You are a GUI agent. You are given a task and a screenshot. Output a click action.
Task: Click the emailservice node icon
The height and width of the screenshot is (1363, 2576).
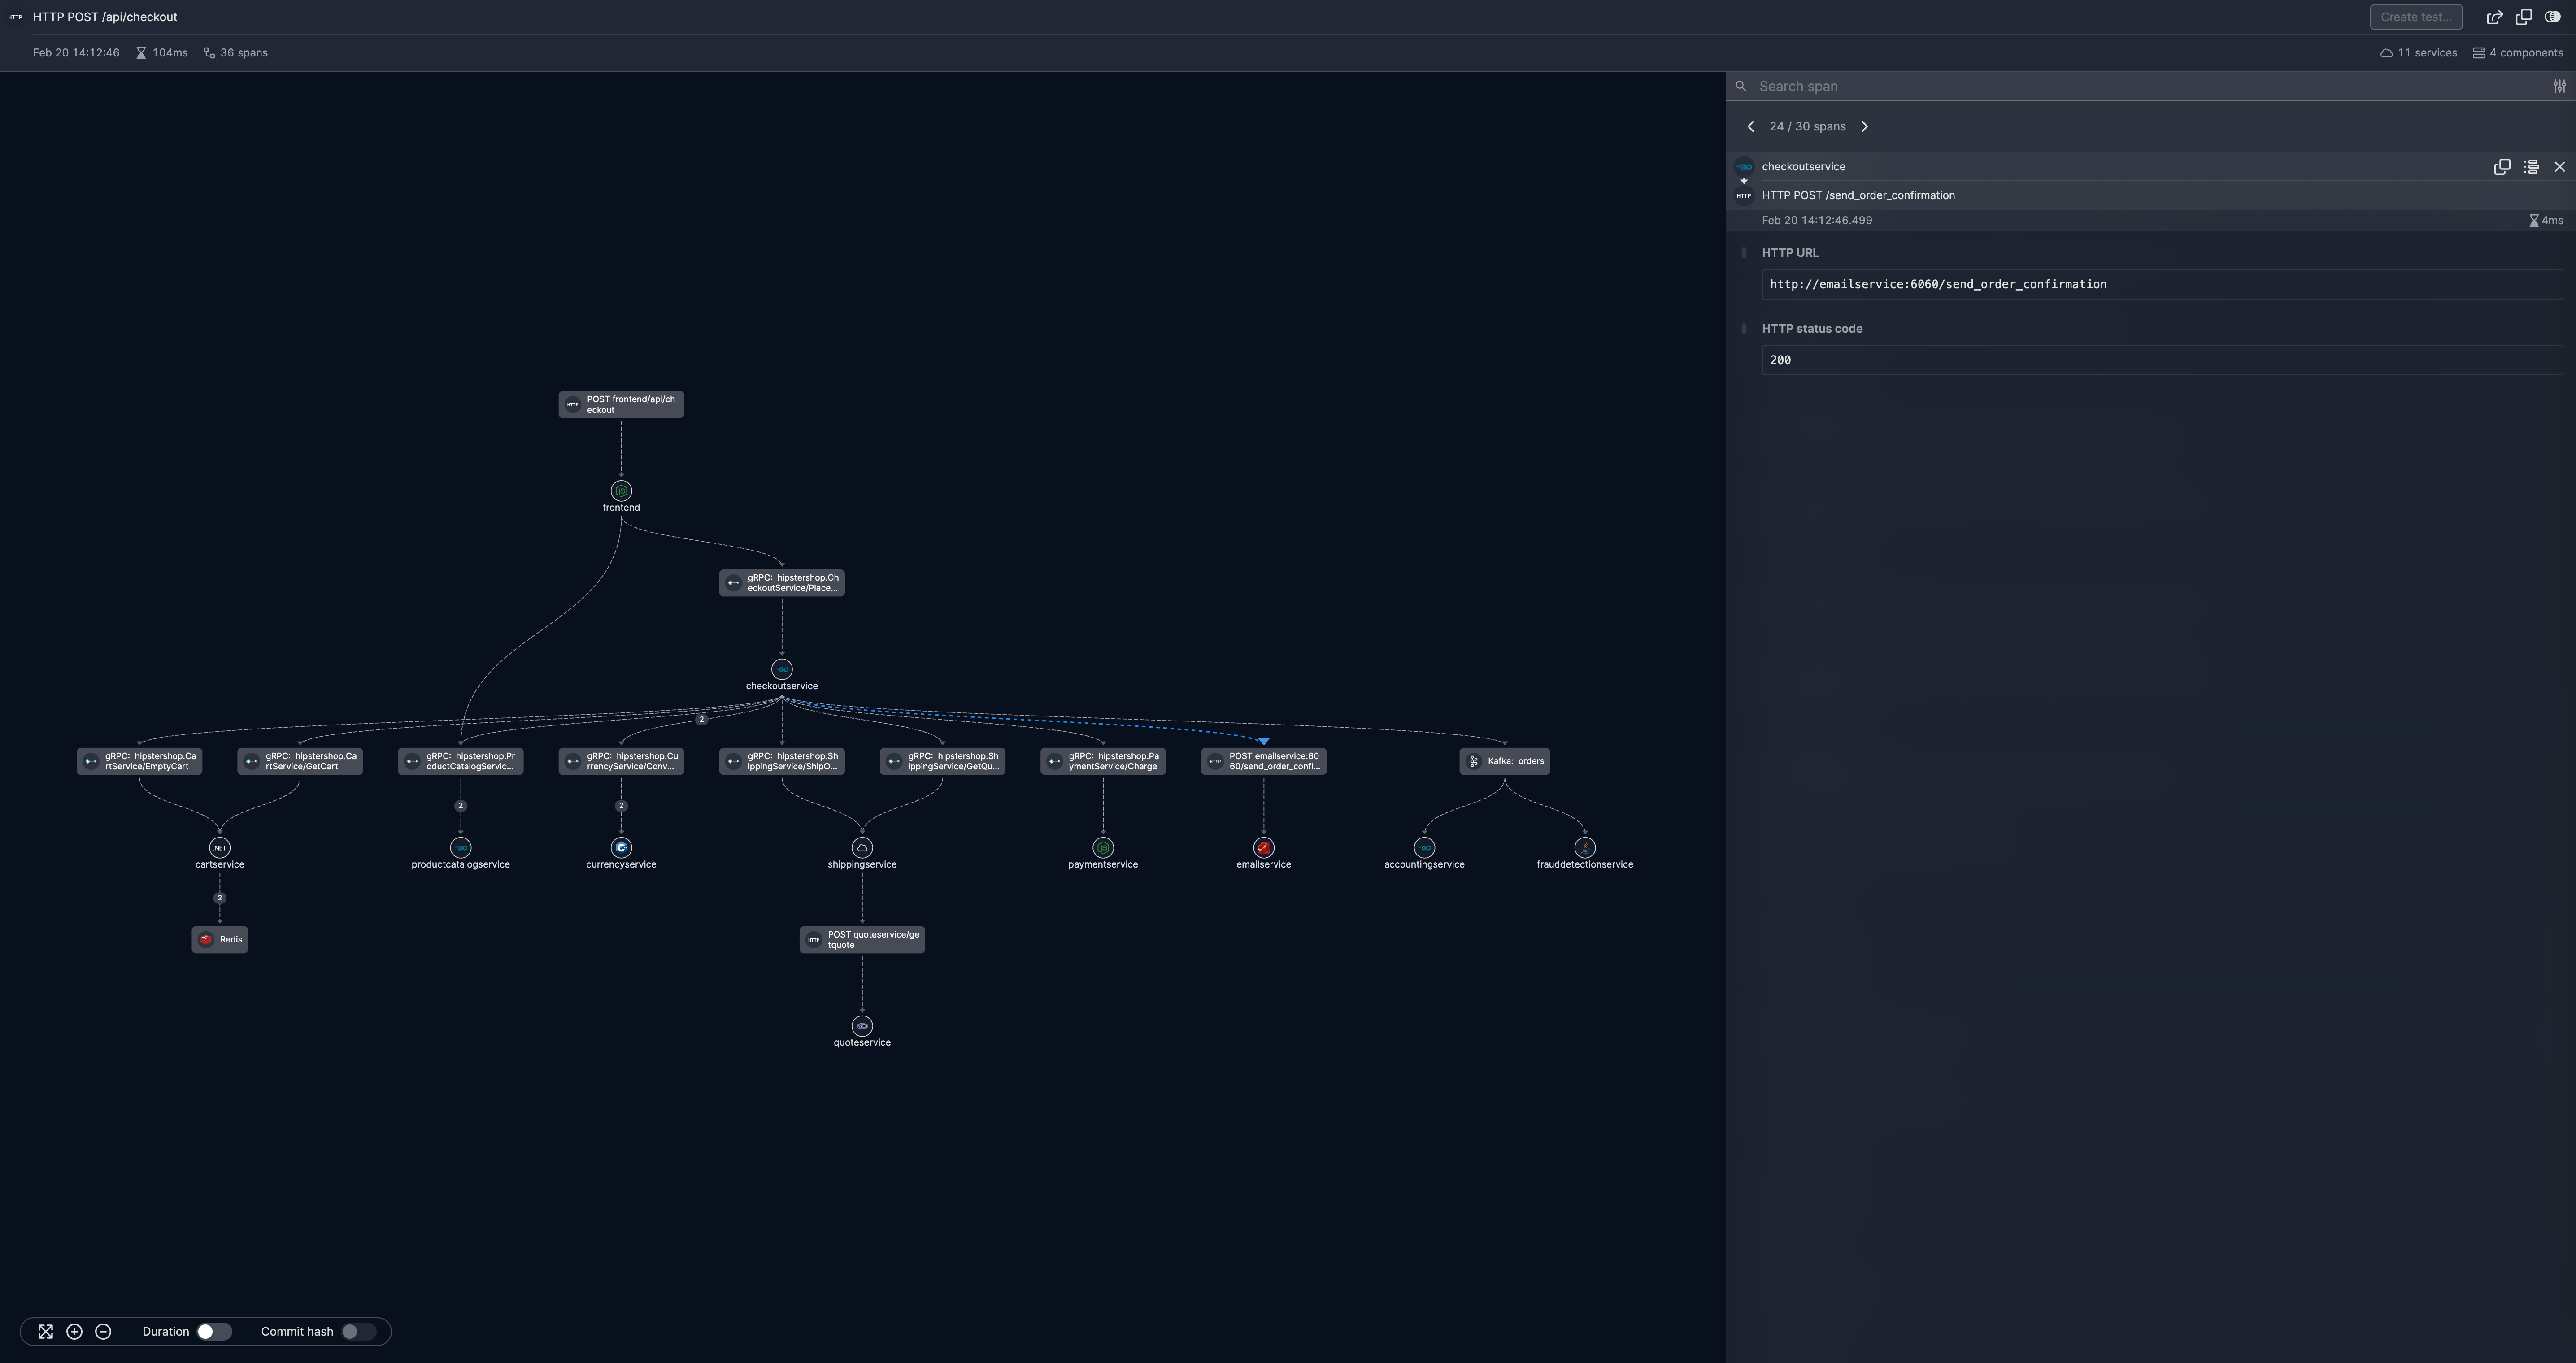click(1263, 847)
